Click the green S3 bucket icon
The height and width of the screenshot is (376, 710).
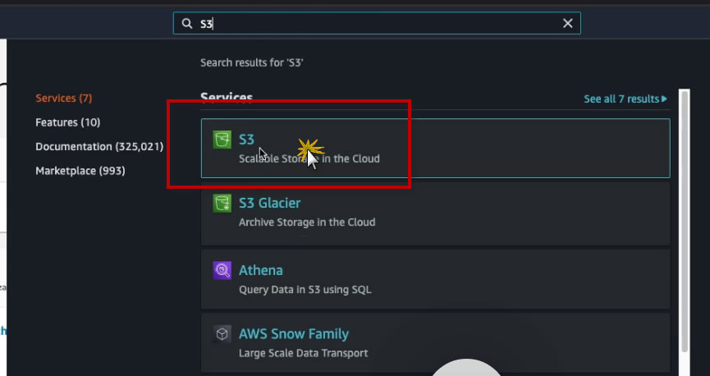pos(222,140)
